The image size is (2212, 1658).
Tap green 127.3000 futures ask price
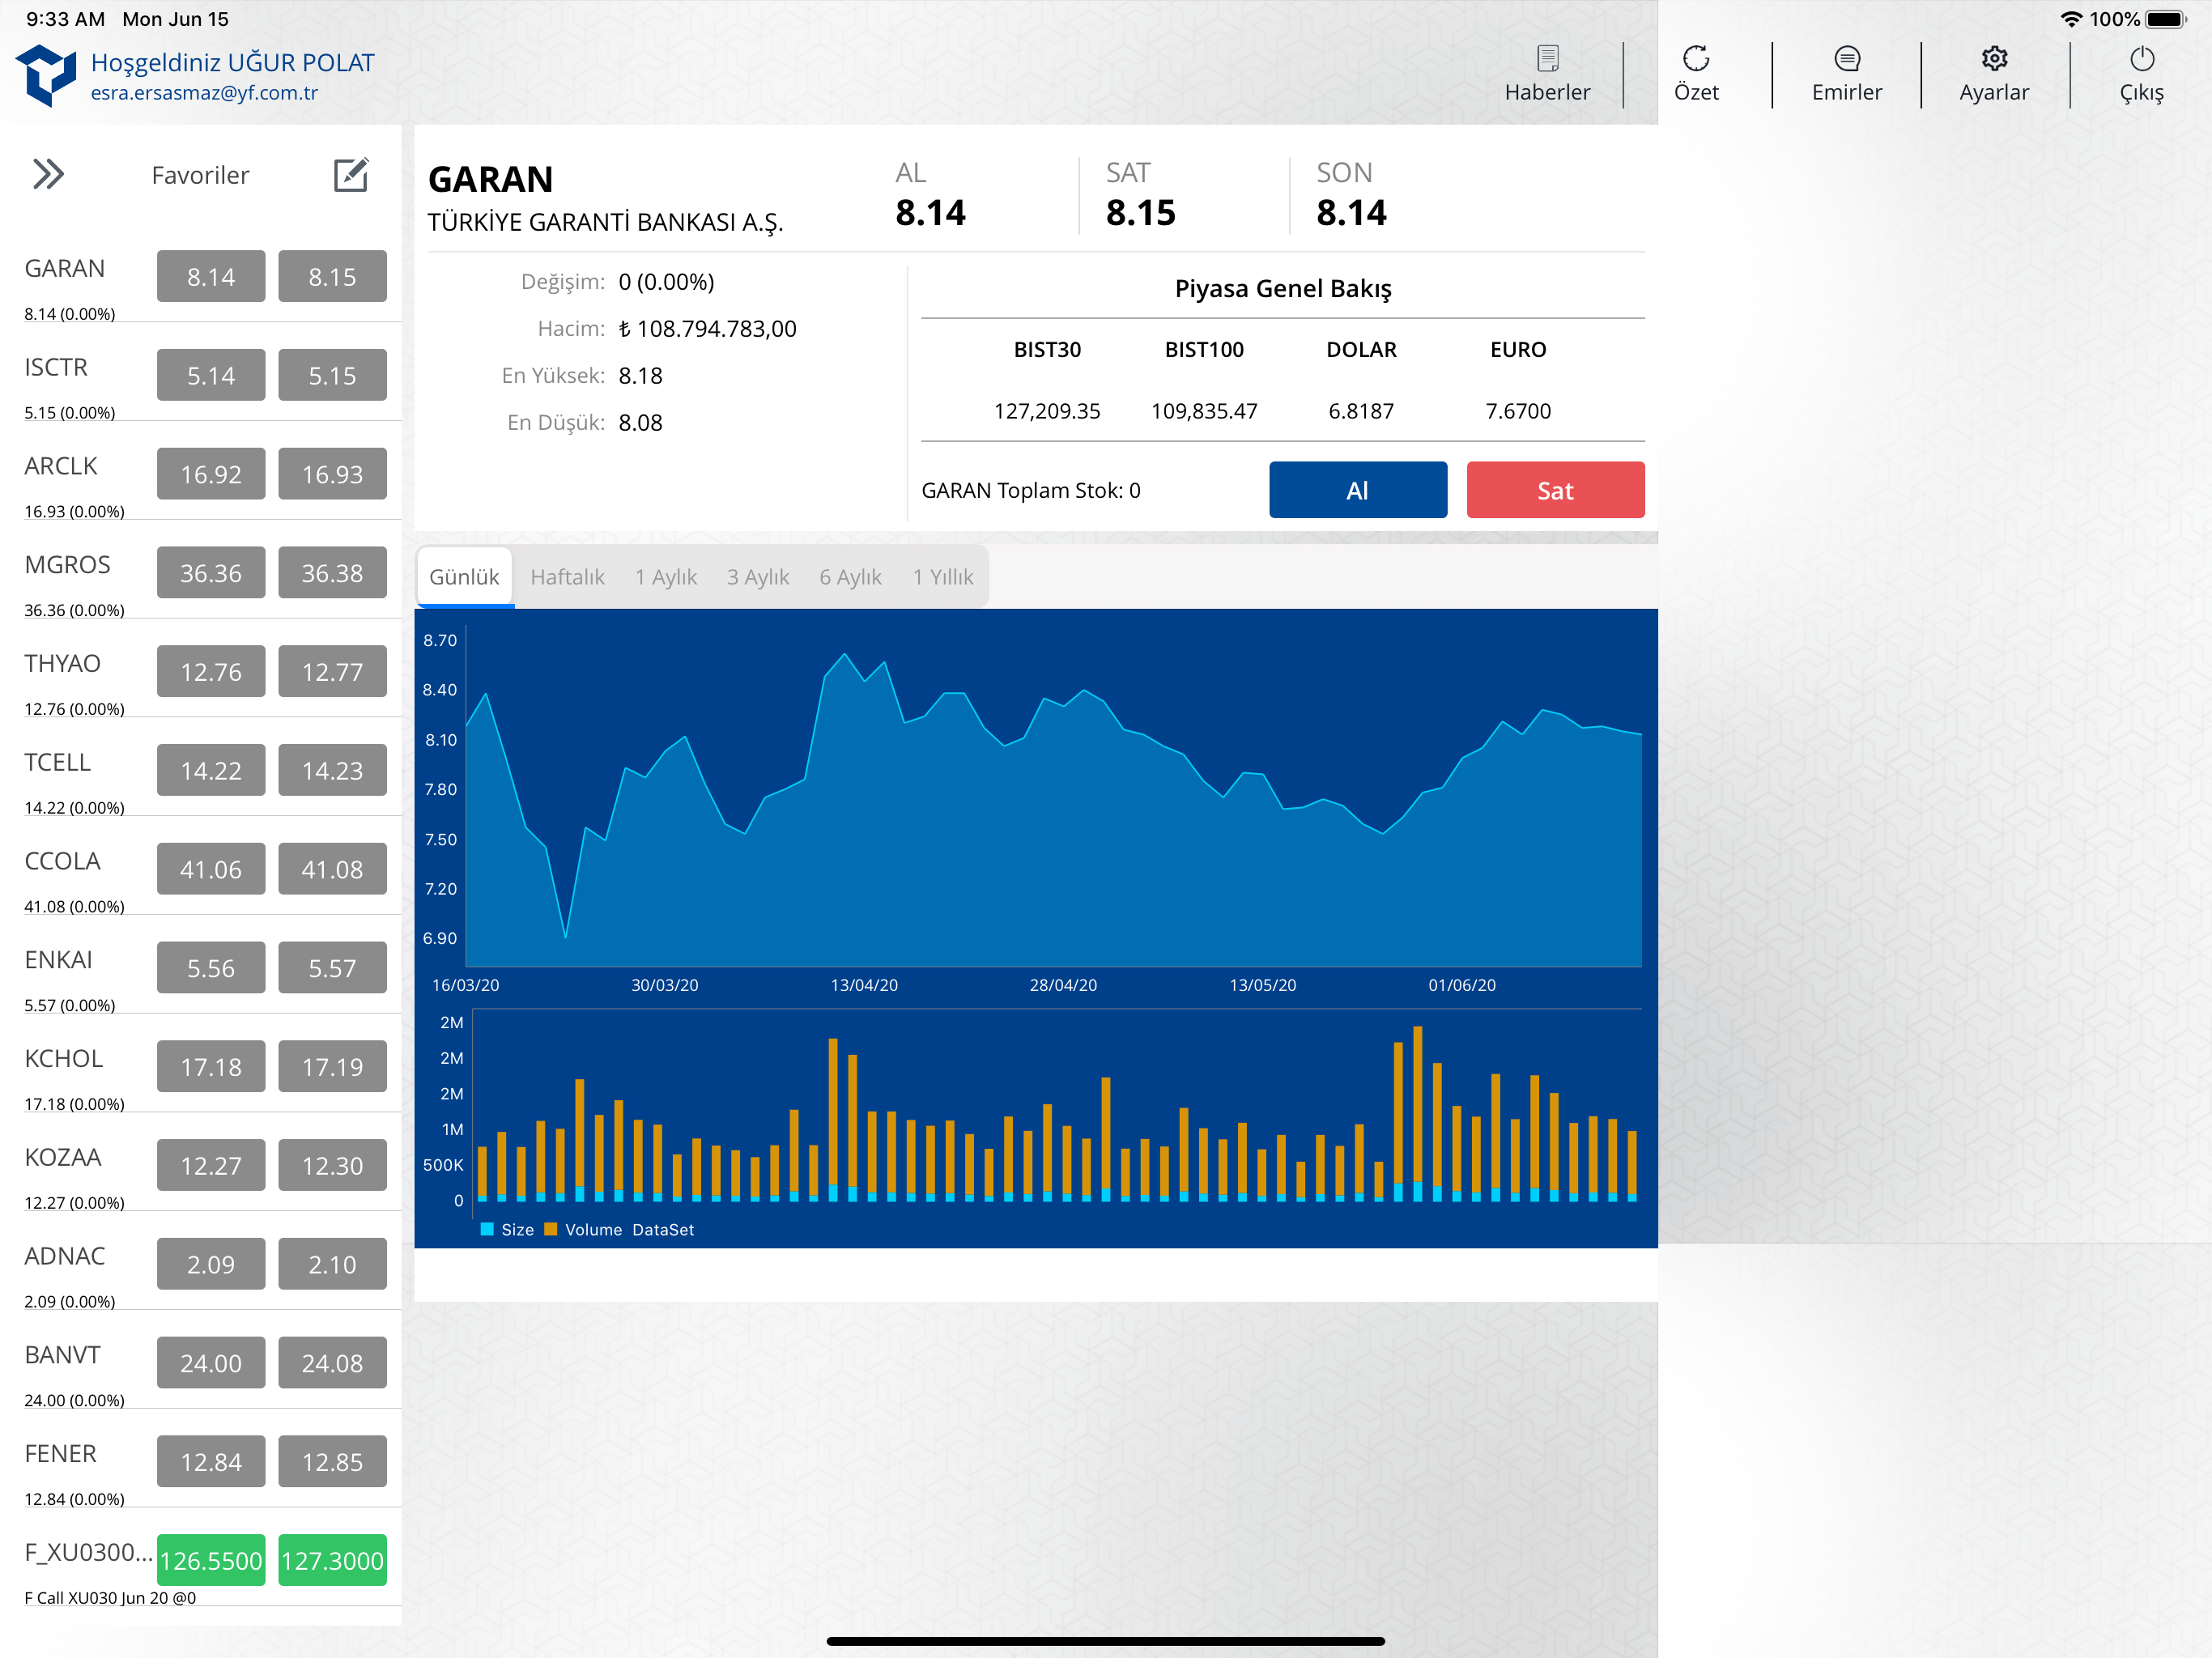click(x=332, y=1560)
